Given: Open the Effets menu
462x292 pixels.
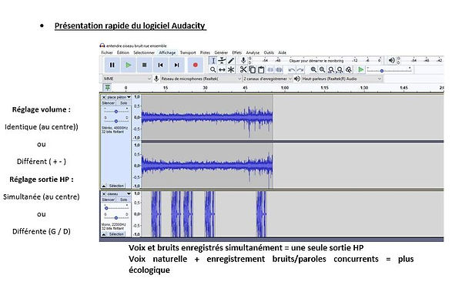Looking at the screenshot, I should pyautogui.click(x=237, y=52).
